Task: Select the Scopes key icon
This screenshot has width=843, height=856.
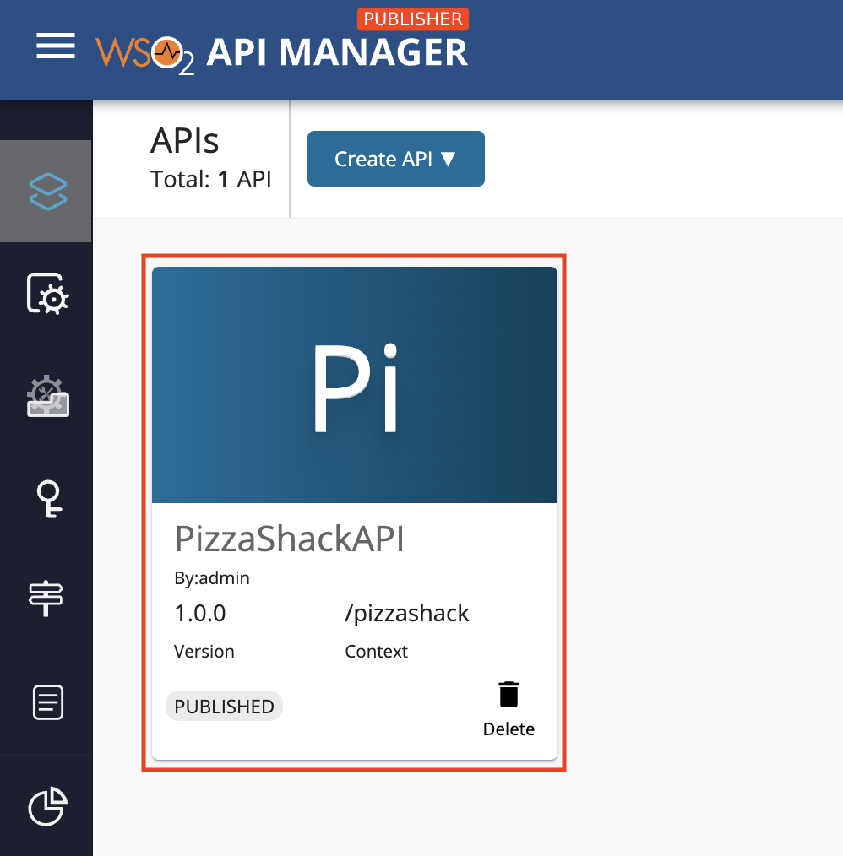Action: (46, 499)
